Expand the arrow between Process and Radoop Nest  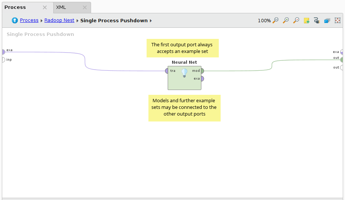(x=41, y=21)
